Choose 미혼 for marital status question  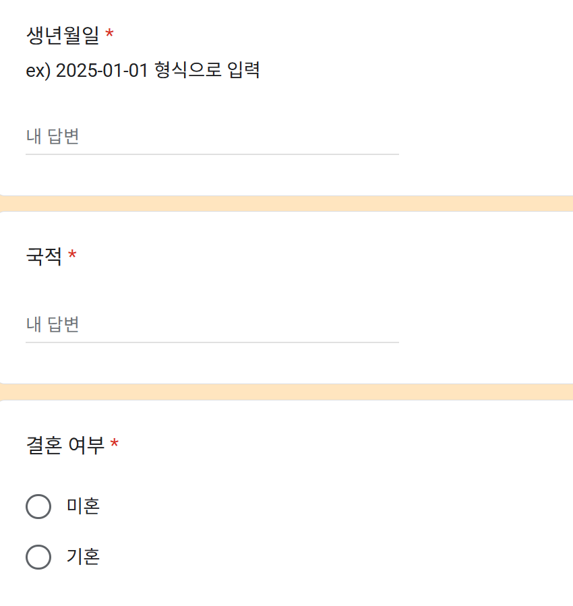[38, 506]
